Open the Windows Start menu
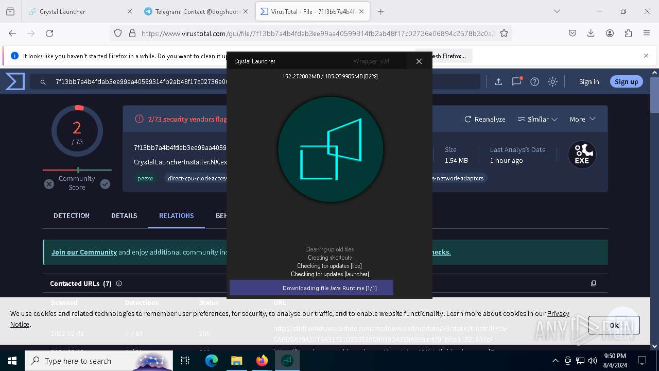The image size is (659, 371). tap(12, 361)
